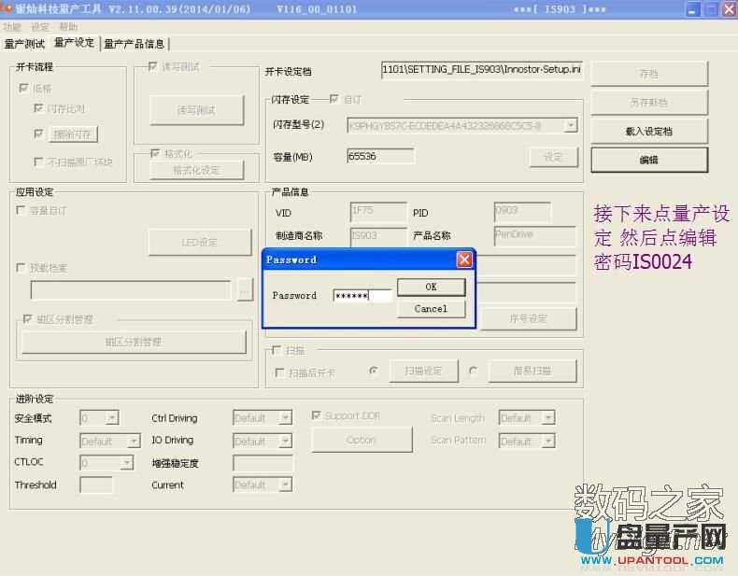738x576 pixels.
Task: Expand the 闪存型号 flash model dropdown
Action: (x=570, y=125)
